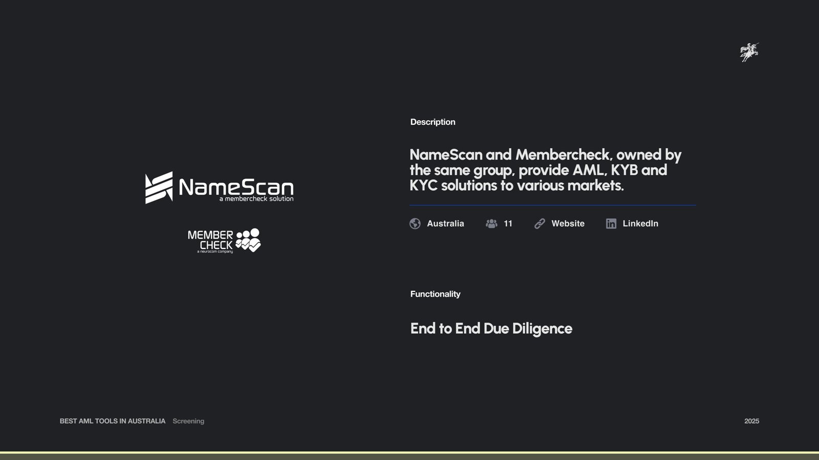The width and height of the screenshot is (819, 460).
Task: Click the Description heading
Action: [433, 122]
